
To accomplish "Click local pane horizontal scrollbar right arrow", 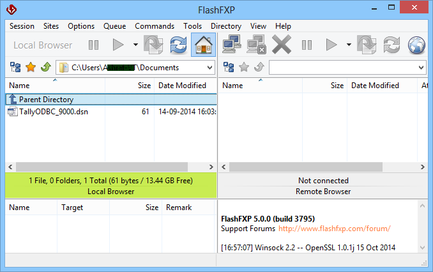I will [211, 167].
